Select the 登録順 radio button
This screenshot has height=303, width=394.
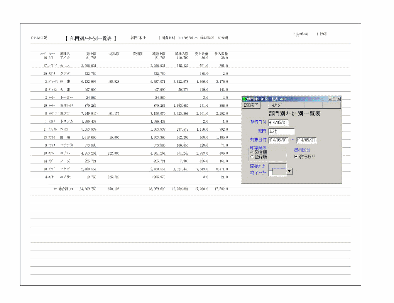pyautogui.click(x=252, y=157)
